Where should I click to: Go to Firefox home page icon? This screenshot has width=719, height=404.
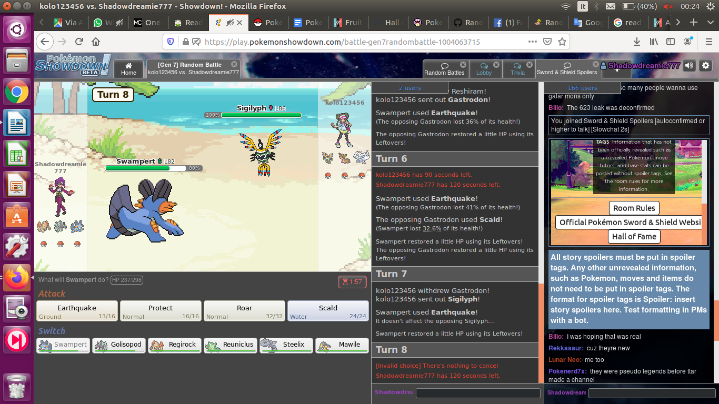pos(96,42)
